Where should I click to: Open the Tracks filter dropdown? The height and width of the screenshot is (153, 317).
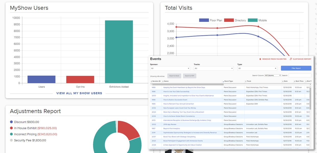coord(214,68)
